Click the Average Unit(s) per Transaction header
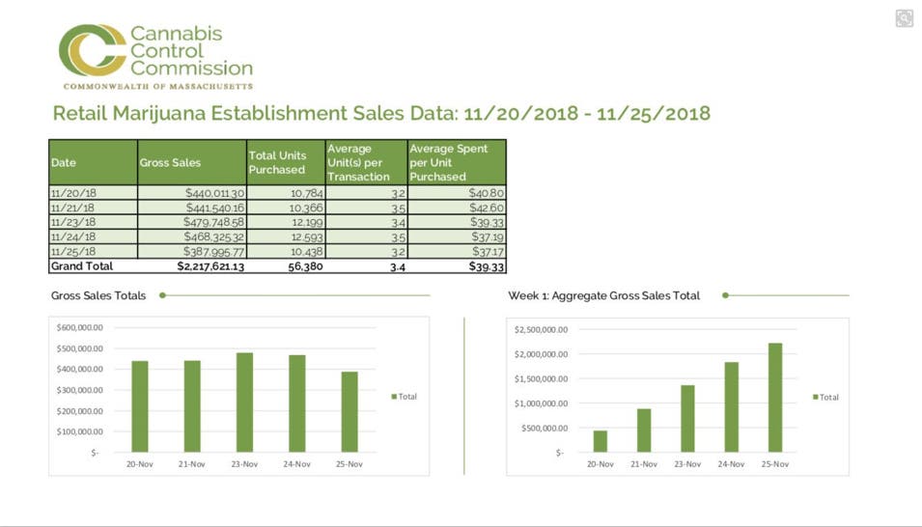Screen dimensions: 922x527 click(366, 162)
